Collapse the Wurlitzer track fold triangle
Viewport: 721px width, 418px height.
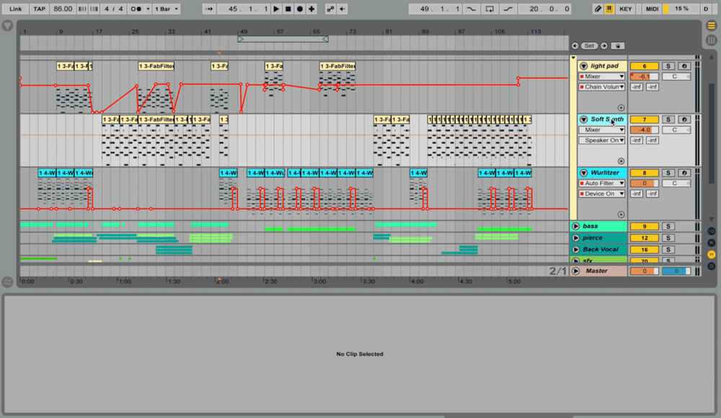[583, 172]
